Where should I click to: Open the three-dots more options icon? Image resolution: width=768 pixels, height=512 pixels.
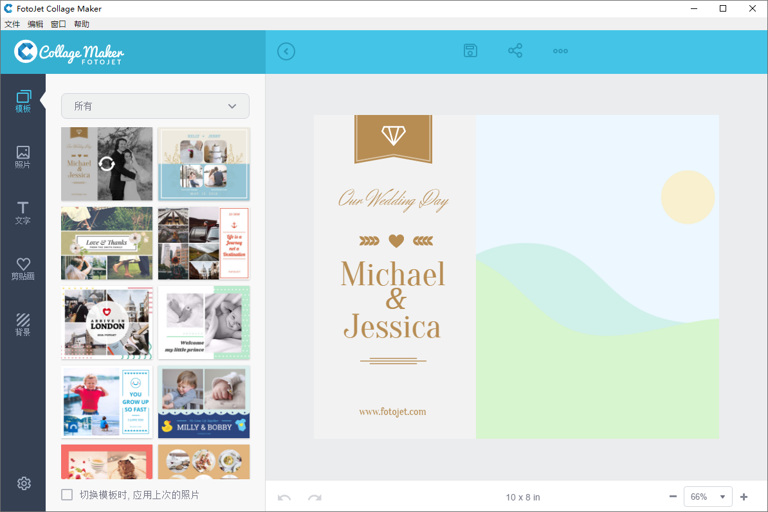560,51
